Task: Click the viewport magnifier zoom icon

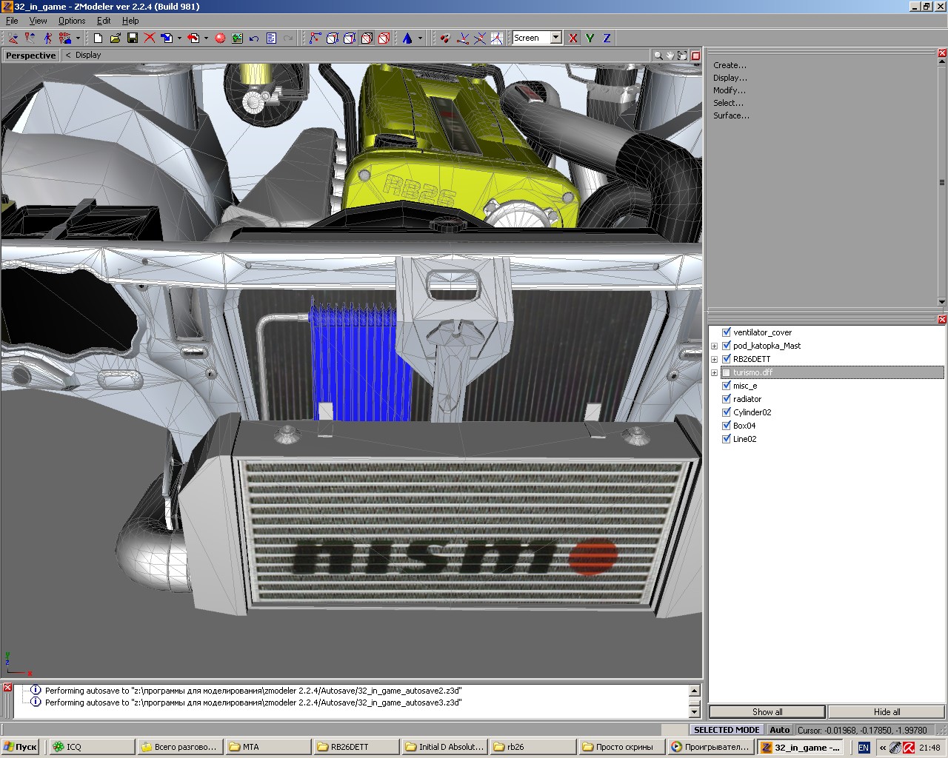Action: click(x=658, y=56)
